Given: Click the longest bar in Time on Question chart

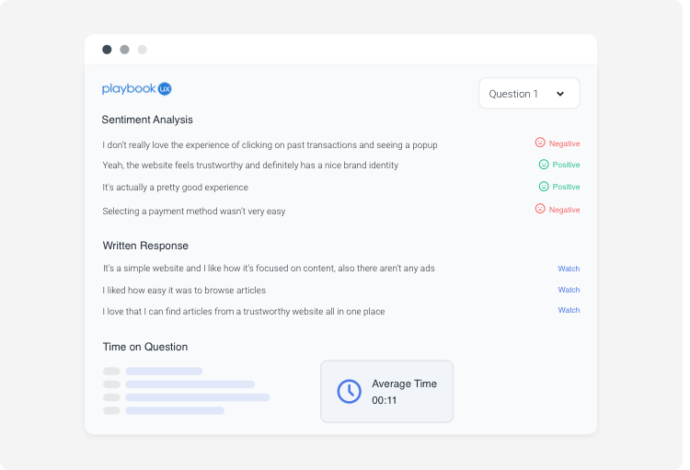Looking at the screenshot, I should pos(197,397).
